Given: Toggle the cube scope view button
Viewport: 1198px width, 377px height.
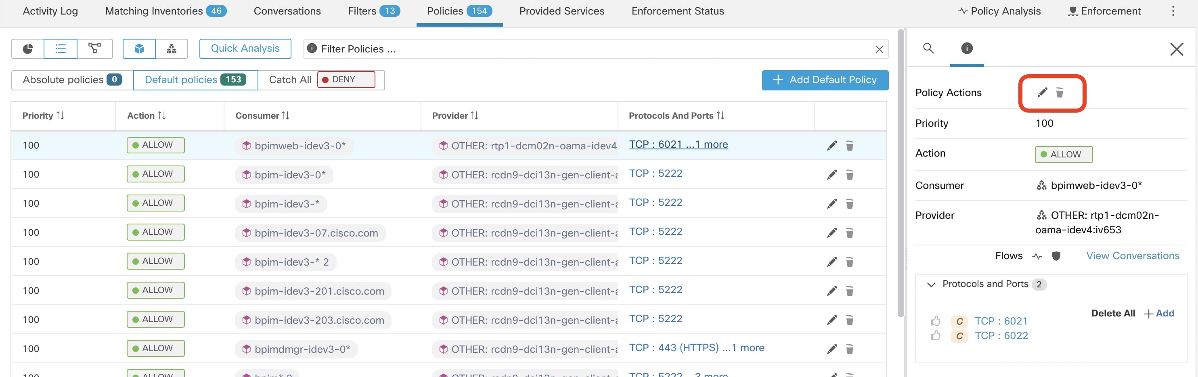Looking at the screenshot, I should point(139,49).
